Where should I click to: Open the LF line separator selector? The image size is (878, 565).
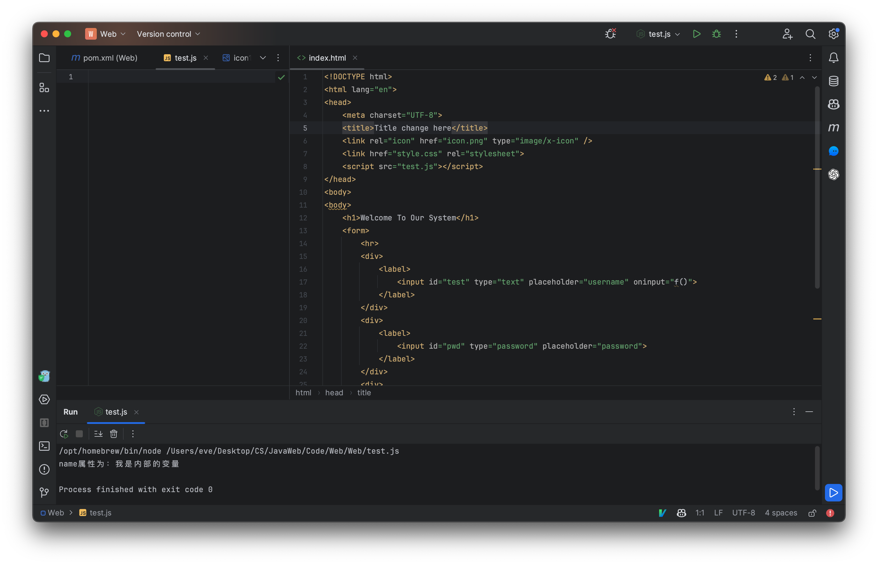coord(718,513)
